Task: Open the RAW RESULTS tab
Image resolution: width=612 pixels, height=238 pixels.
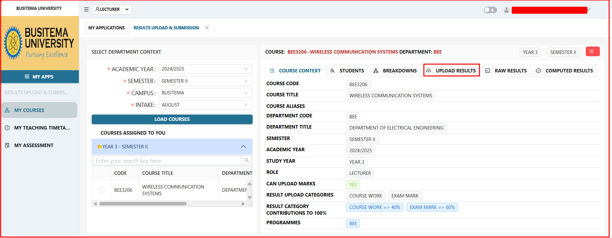Action: 506,71
